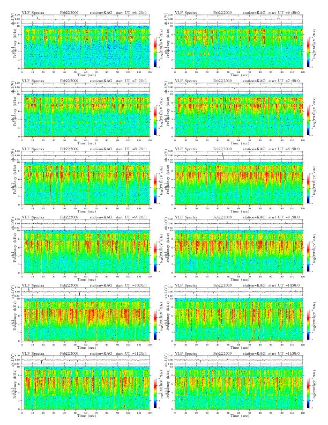Click the title text 'start UT =9:50:0'

pyautogui.click(x=284, y=217)
